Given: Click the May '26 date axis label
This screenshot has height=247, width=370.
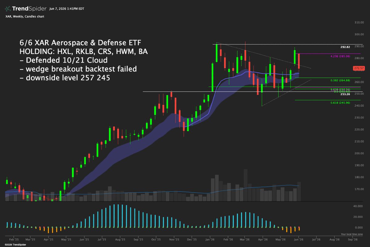Looking at the screenshot, I should 280,239.
